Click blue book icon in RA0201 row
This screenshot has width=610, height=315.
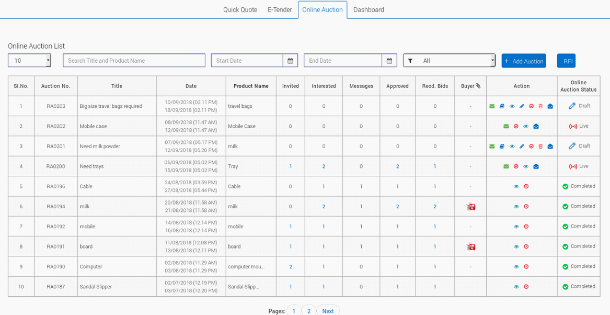(x=502, y=147)
